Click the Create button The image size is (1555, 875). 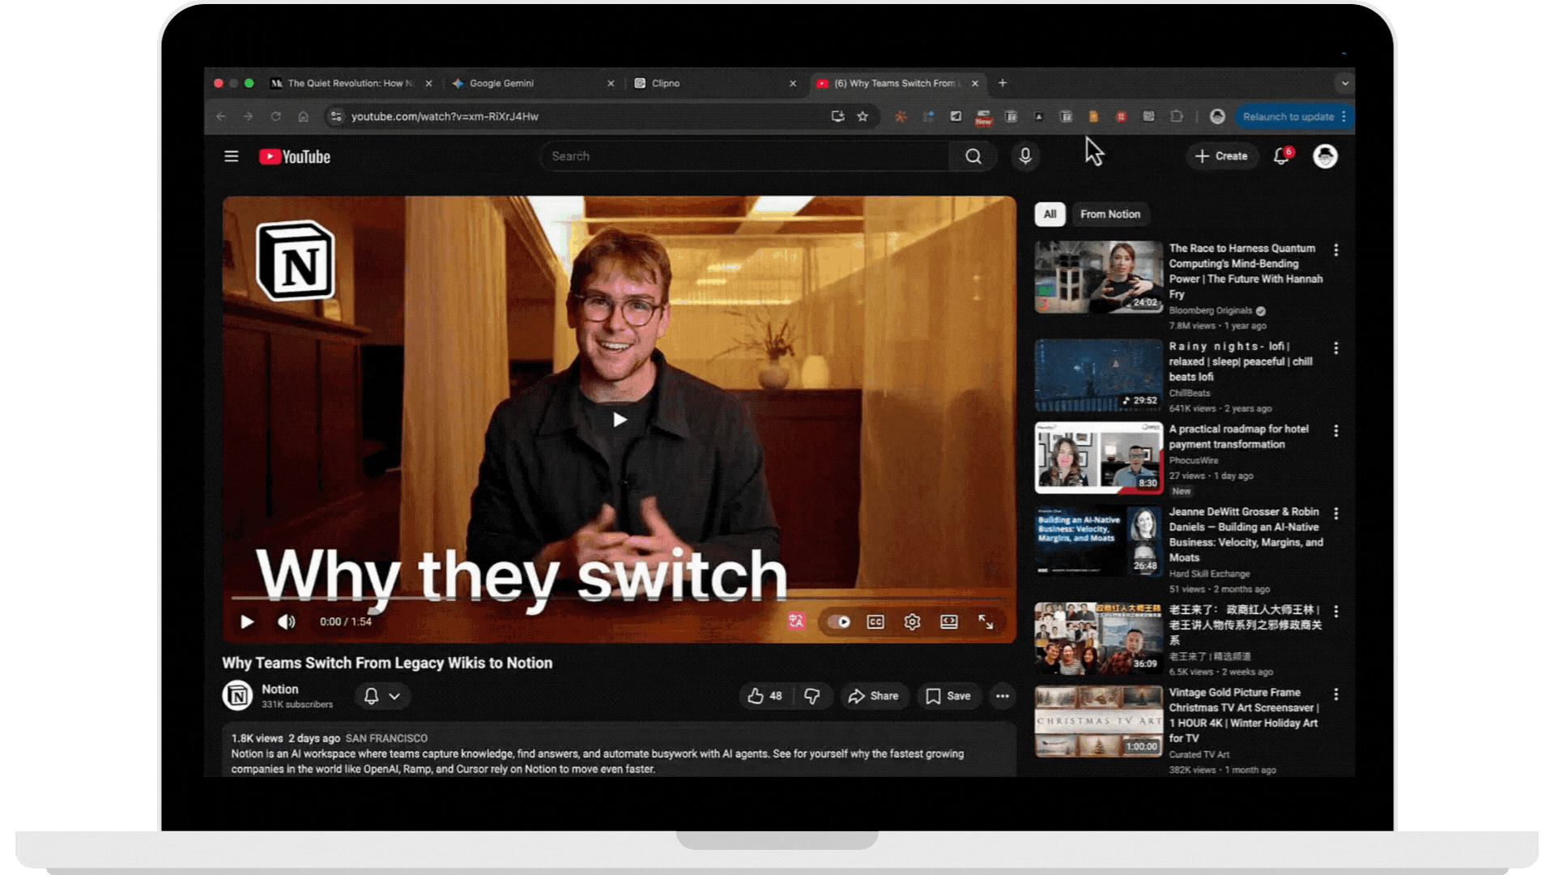(1221, 156)
